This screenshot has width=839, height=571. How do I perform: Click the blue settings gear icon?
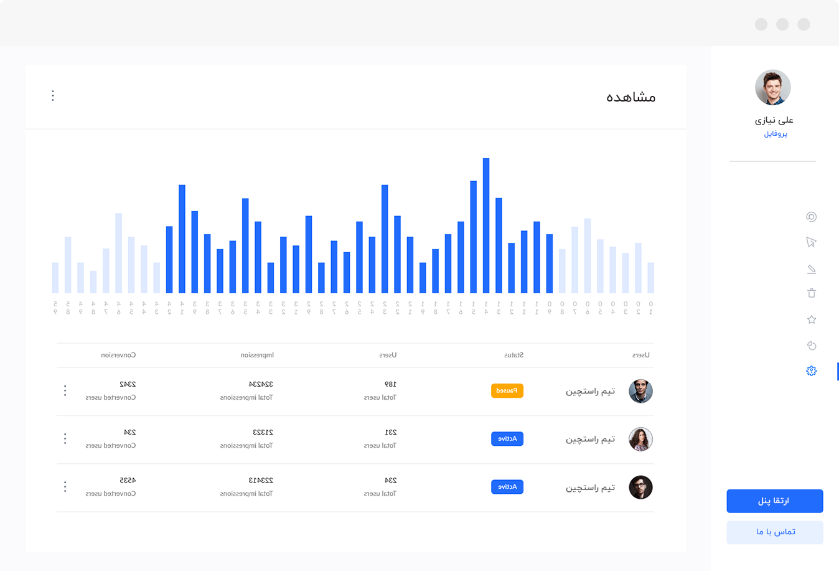[x=811, y=371]
